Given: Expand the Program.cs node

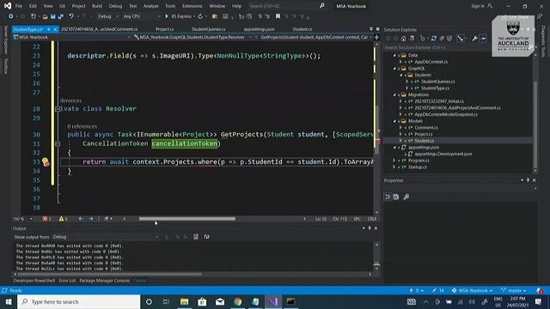Looking at the screenshot, I should click(394, 161).
